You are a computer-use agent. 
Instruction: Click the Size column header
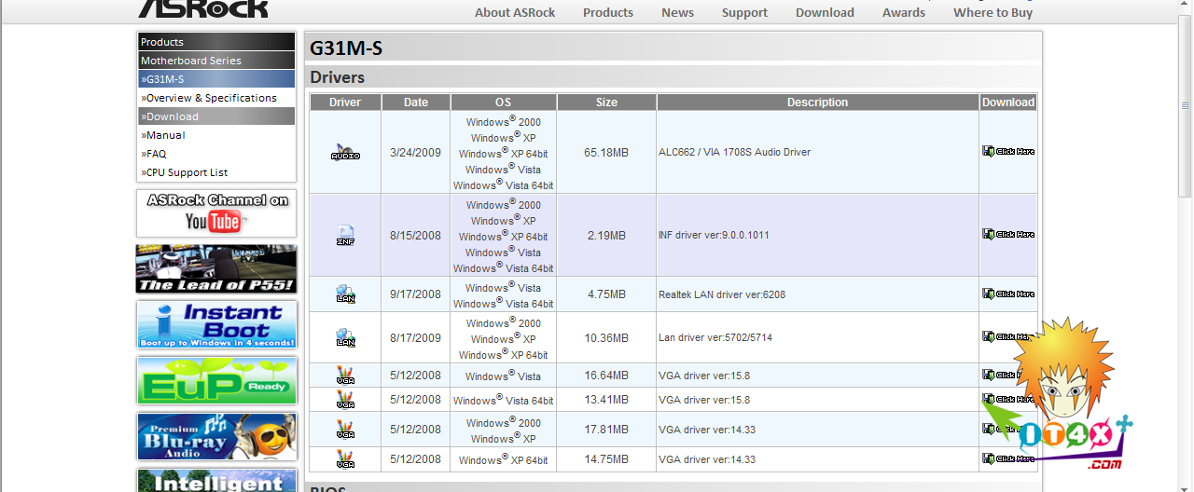pos(606,102)
